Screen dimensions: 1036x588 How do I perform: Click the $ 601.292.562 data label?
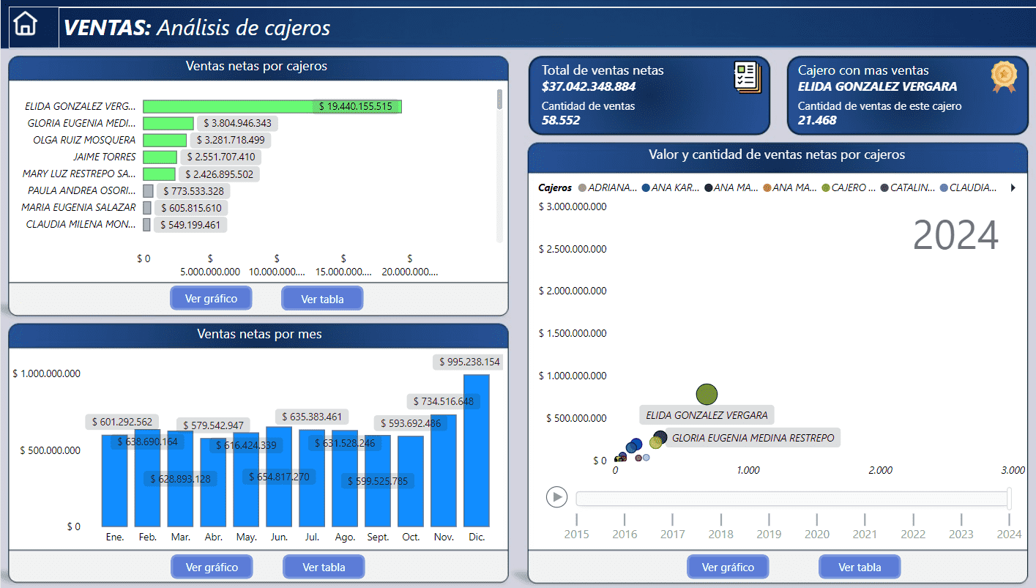pos(122,422)
